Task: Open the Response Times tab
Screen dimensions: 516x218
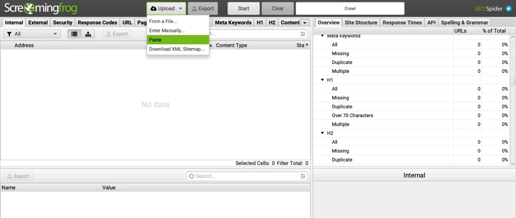Action: tap(402, 23)
